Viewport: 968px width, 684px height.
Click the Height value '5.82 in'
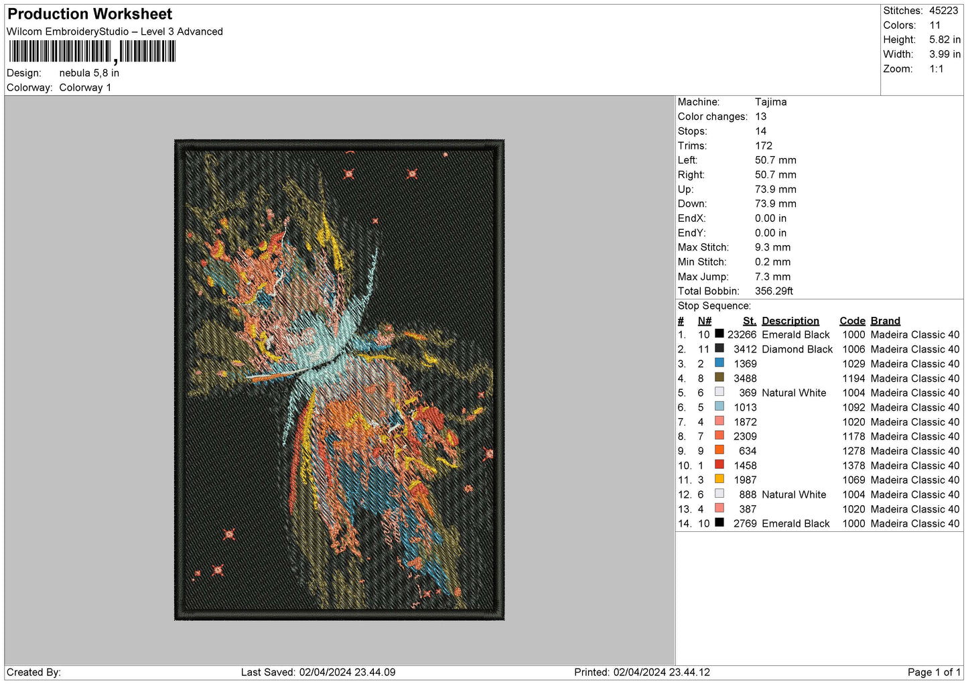pos(945,40)
